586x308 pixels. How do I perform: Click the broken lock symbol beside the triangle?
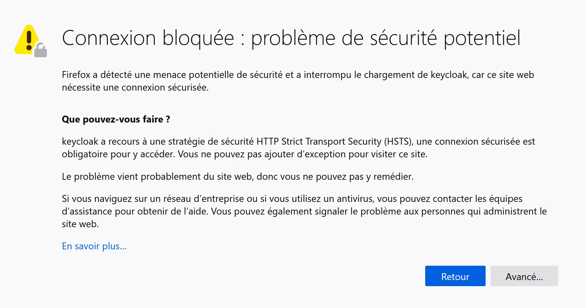(x=41, y=49)
